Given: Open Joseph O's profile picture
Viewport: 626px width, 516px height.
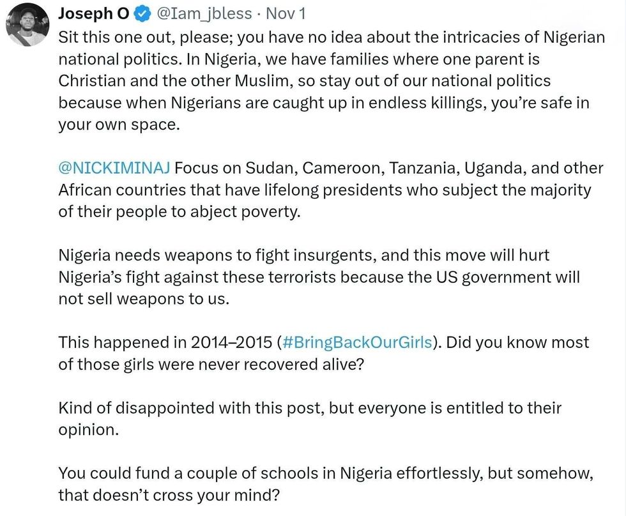Looking at the screenshot, I should coord(27,25).
